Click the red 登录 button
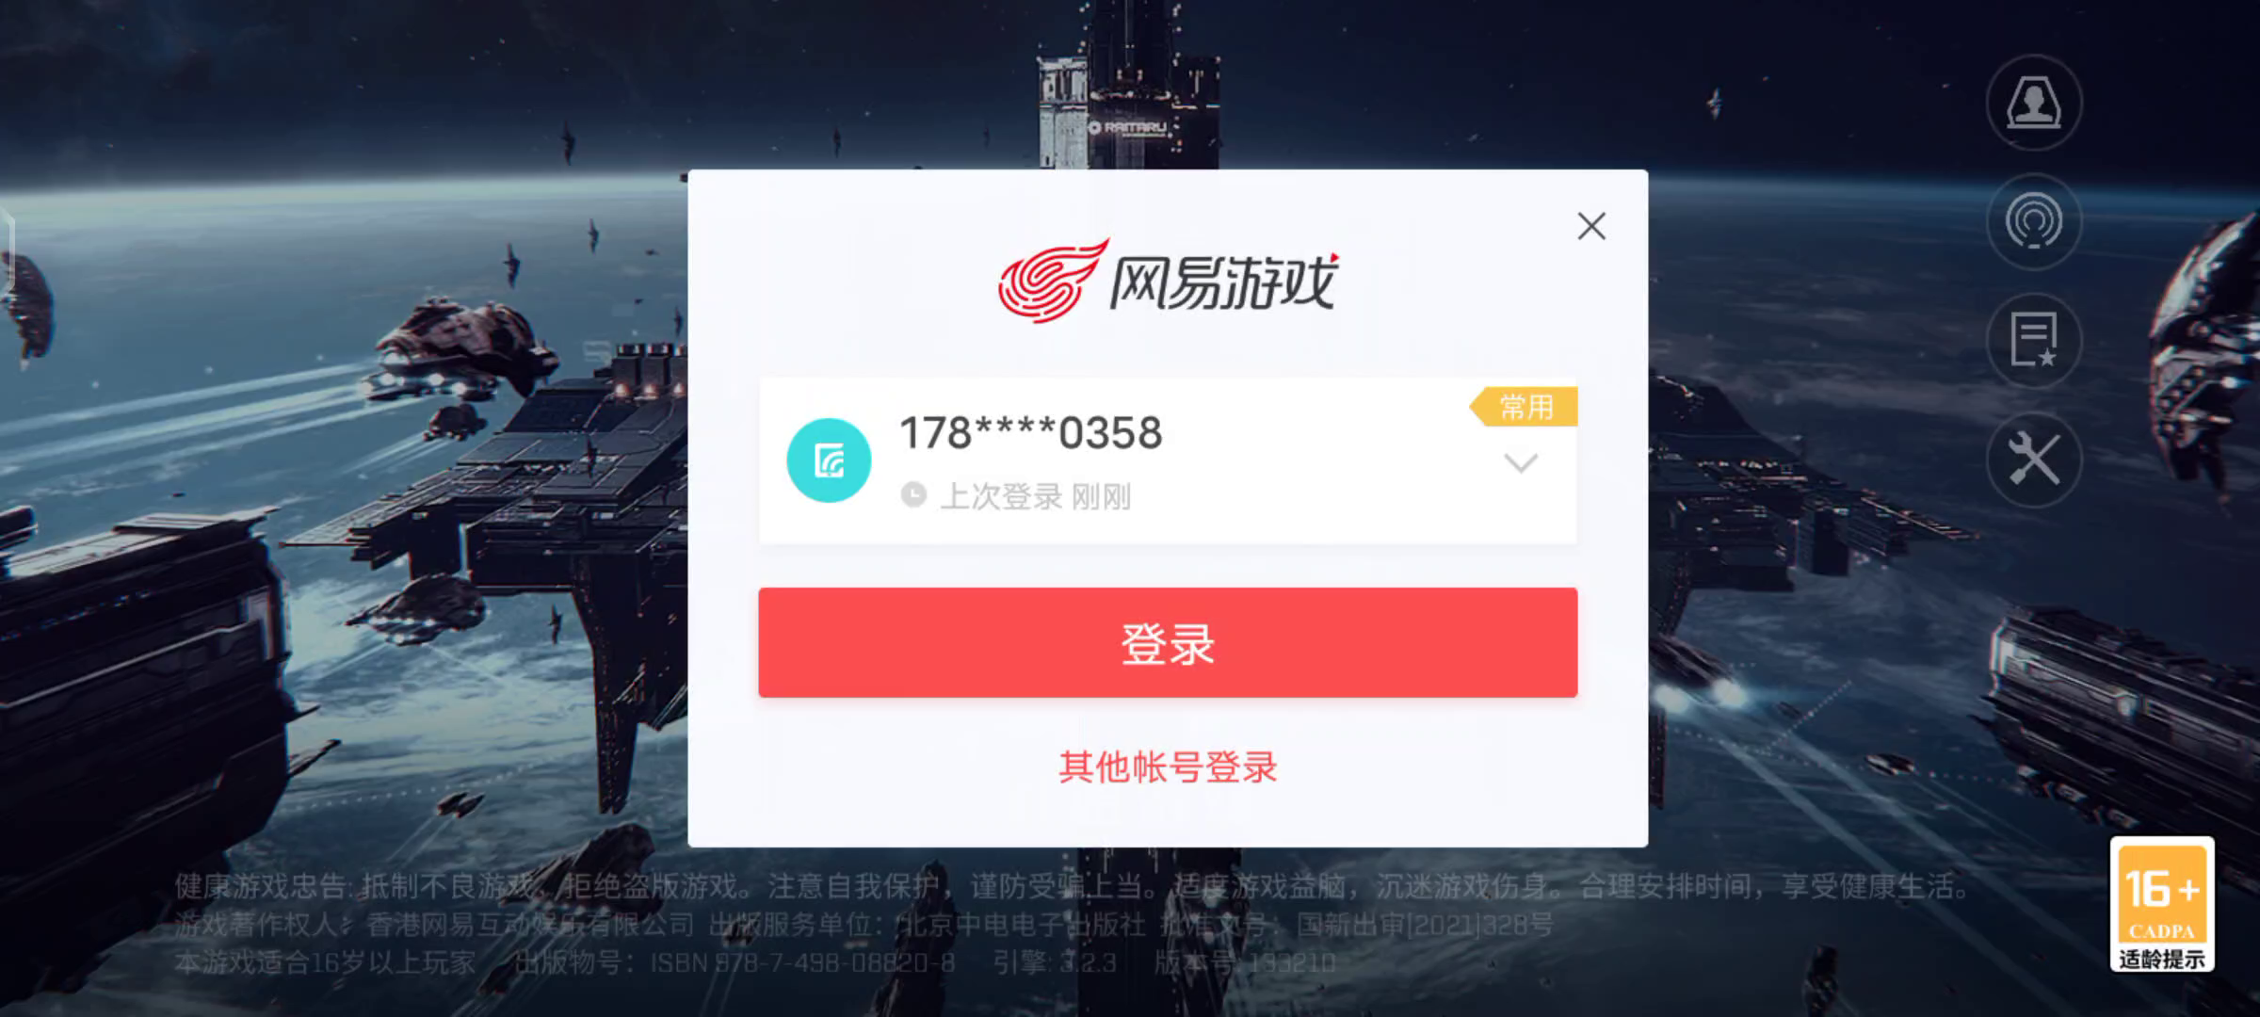The image size is (2260, 1017). (1168, 643)
